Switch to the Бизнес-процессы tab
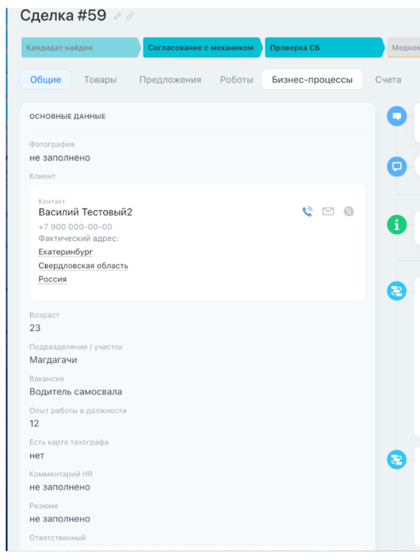The image size is (420, 560). pos(312,79)
